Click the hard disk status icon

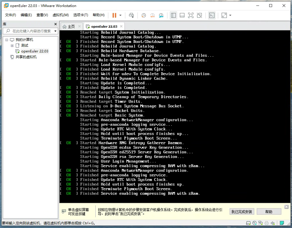[x=248, y=223]
